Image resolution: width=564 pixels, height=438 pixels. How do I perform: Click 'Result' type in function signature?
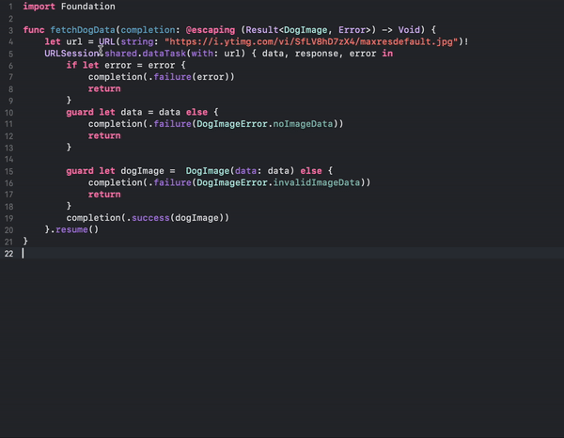point(262,30)
